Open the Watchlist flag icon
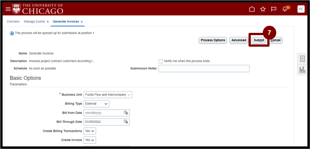 coord(274,9)
